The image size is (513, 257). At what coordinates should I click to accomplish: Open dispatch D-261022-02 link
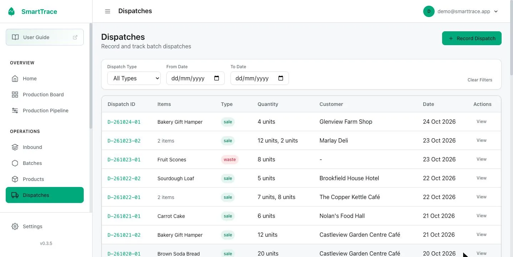tap(124, 178)
